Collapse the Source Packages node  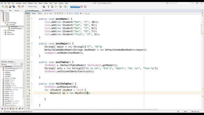click(4, 23)
